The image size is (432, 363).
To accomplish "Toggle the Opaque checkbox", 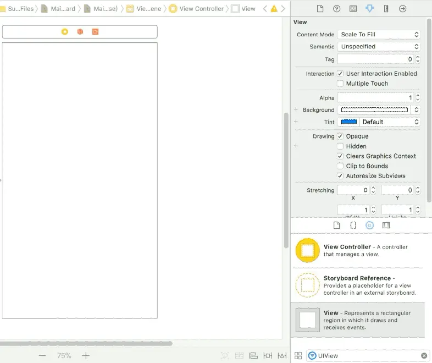I will click(340, 136).
